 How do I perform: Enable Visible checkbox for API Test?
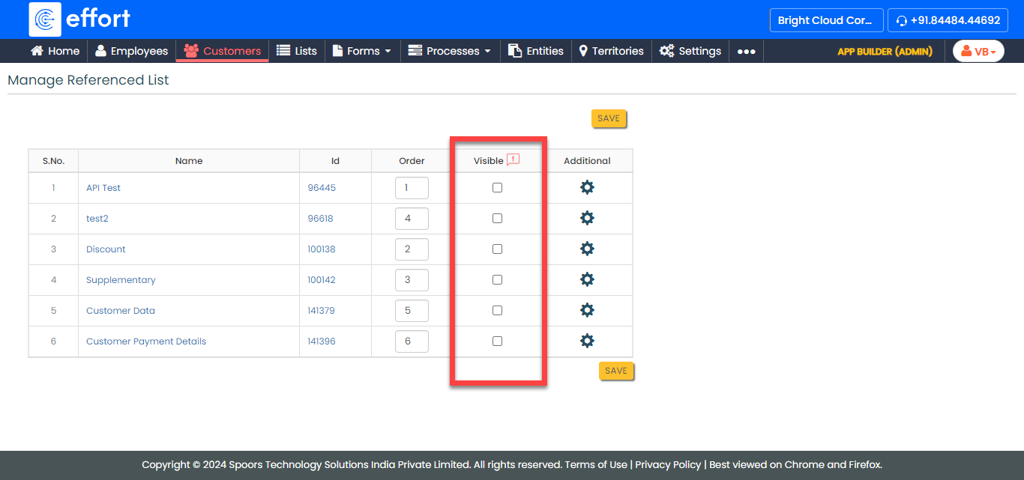pyautogui.click(x=497, y=188)
